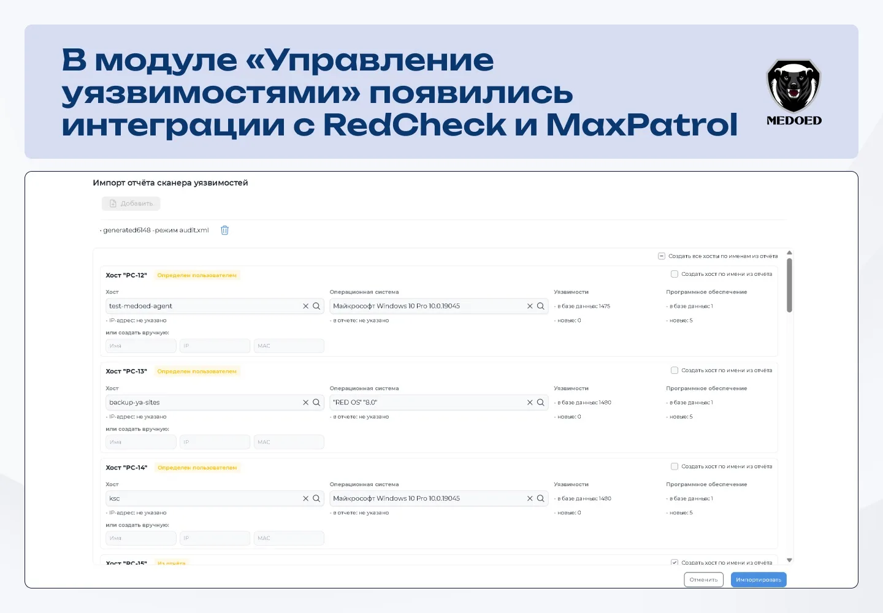Open the "RED OS" "8.0" combo box
The image size is (883, 613).
(439, 402)
